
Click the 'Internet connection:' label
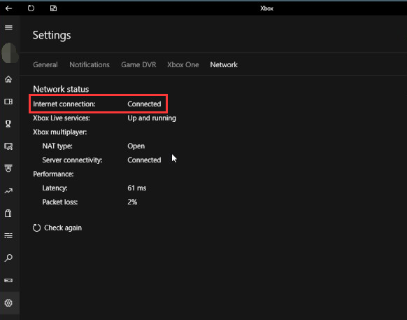coord(64,104)
